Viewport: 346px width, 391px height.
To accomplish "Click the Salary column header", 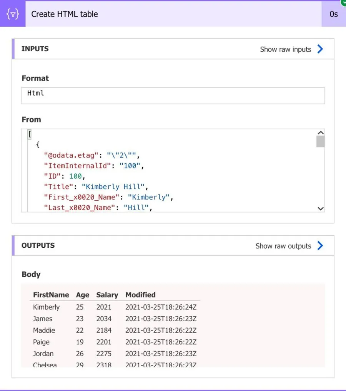I will click(x=107, y=295).
